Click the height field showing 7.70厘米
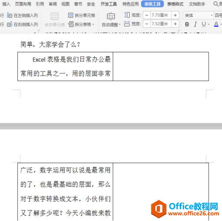 coord(161,15)
